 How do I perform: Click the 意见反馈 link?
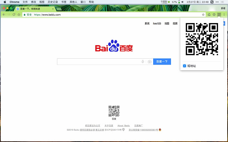[100, 130]
